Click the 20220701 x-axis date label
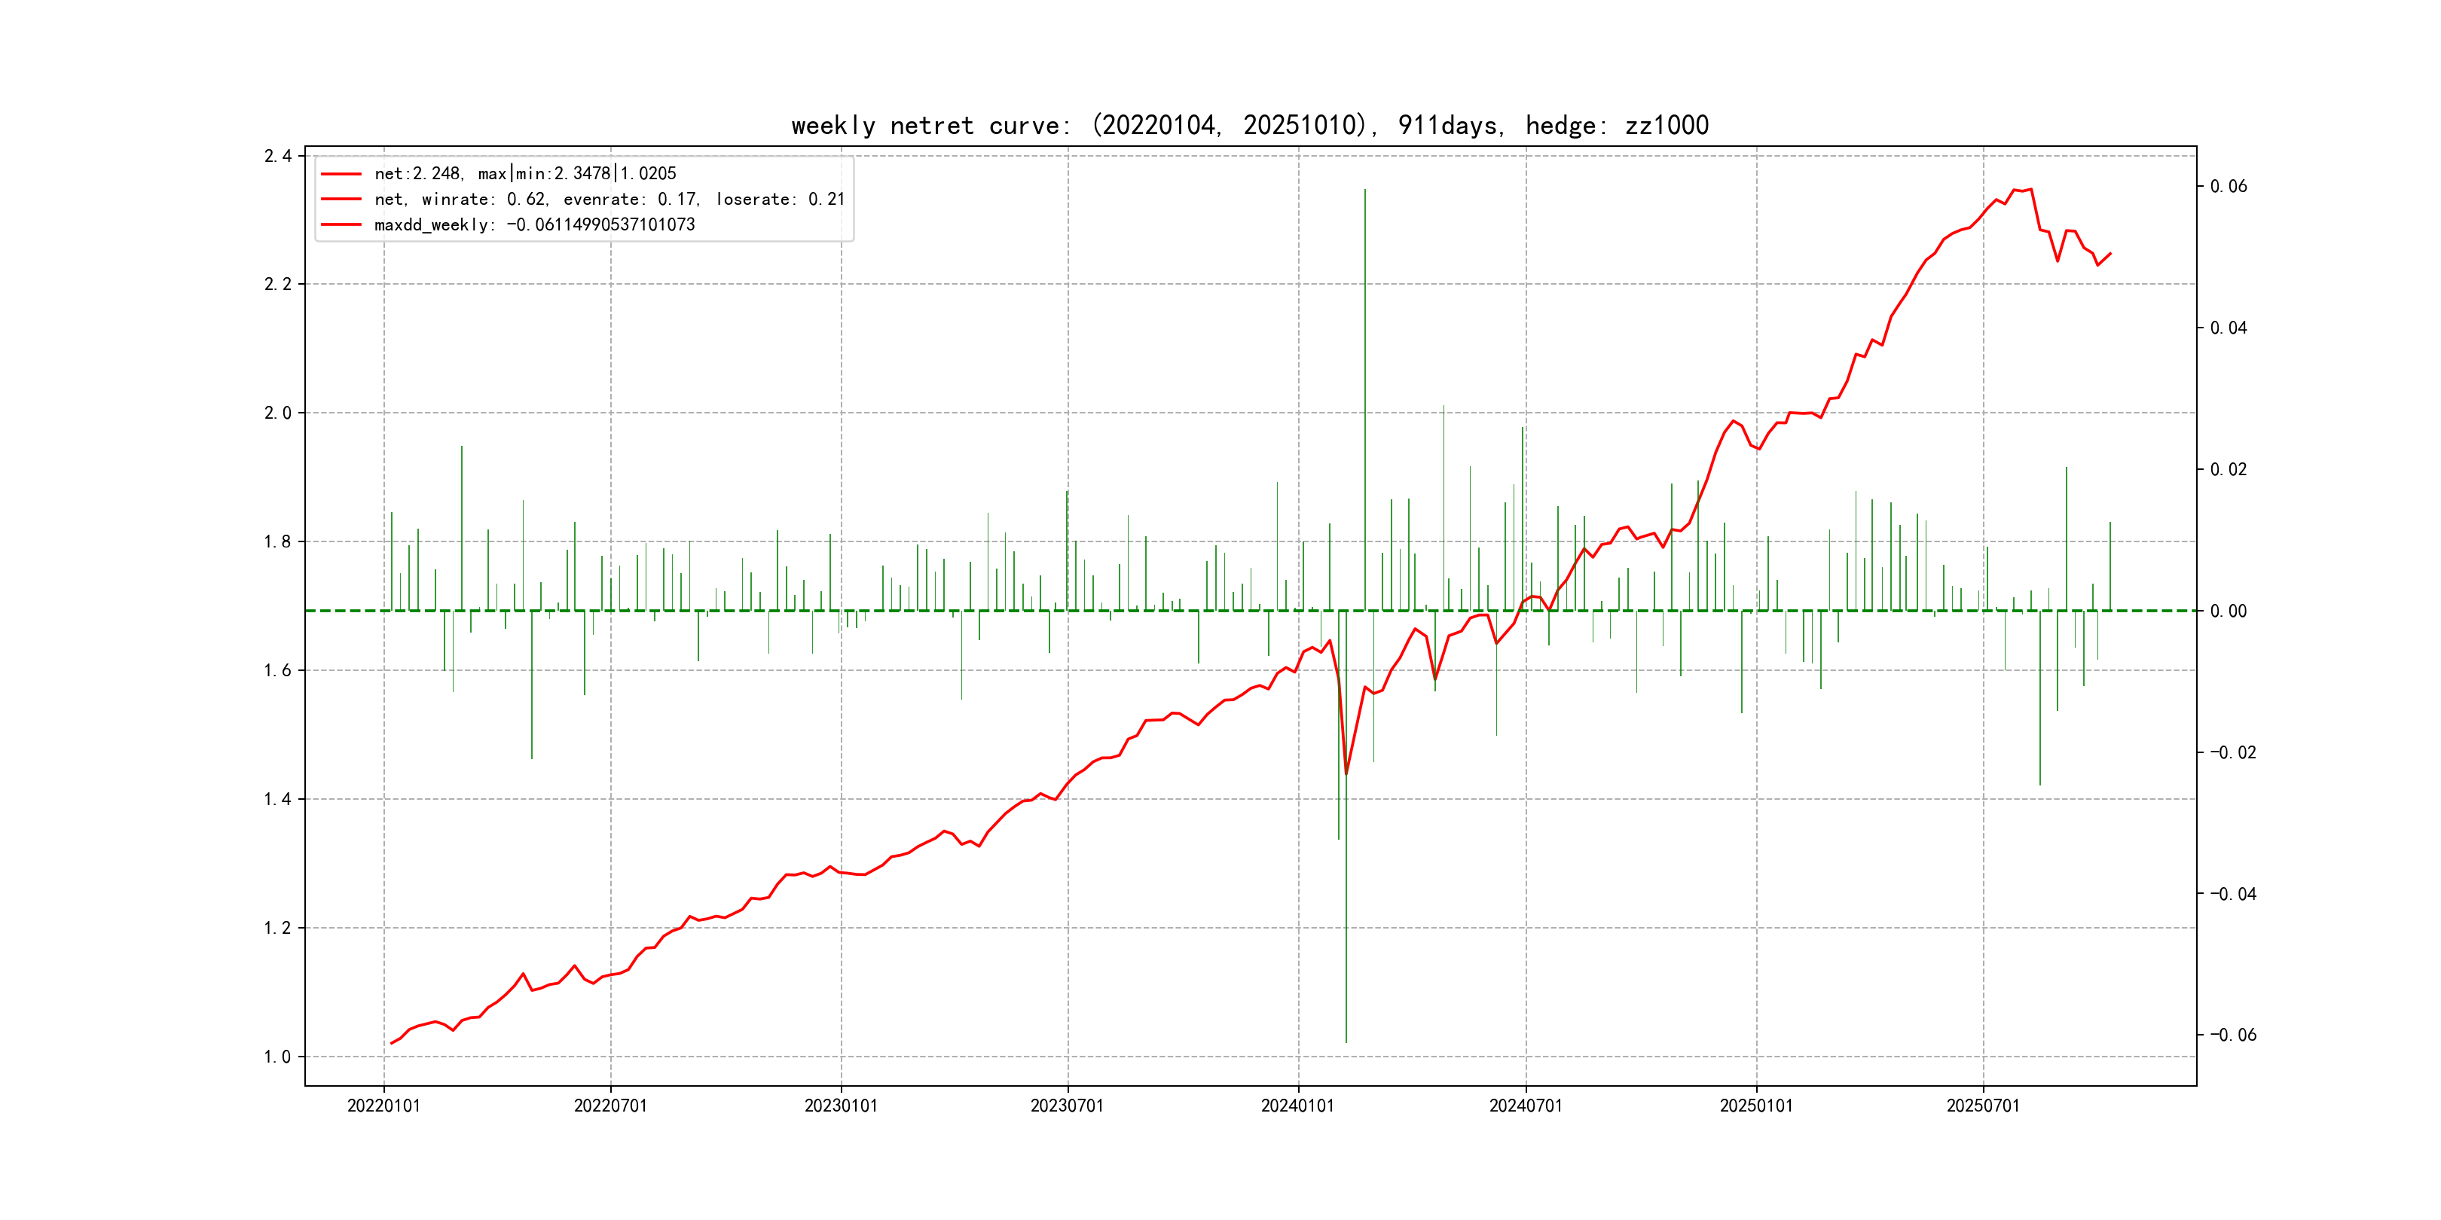The image size is (2441, 1220). click(x=610, y=1106)
